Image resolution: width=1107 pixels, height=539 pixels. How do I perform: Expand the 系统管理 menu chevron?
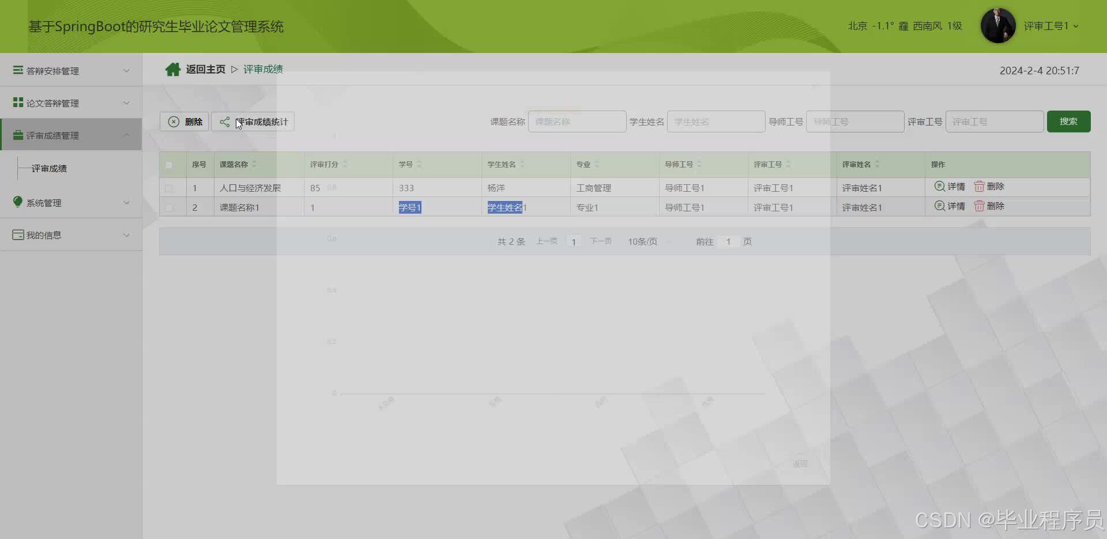[x=126, y=202]
